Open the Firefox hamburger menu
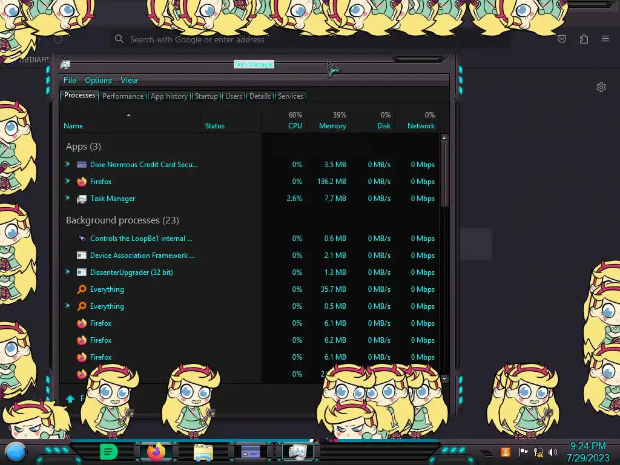620x465 pixels. (605, 39)
